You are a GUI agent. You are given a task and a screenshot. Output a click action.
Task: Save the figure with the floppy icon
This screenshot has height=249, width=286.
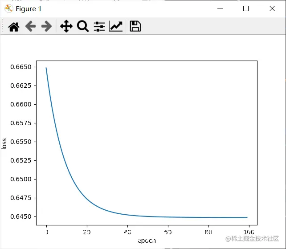coord(135,26)
